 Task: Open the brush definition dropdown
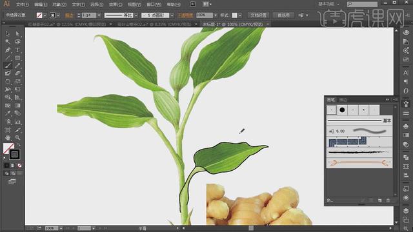point(172,15)
